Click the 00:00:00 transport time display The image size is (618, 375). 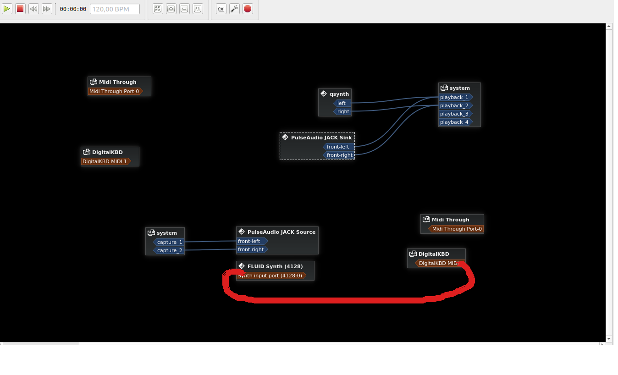point(73,9)
